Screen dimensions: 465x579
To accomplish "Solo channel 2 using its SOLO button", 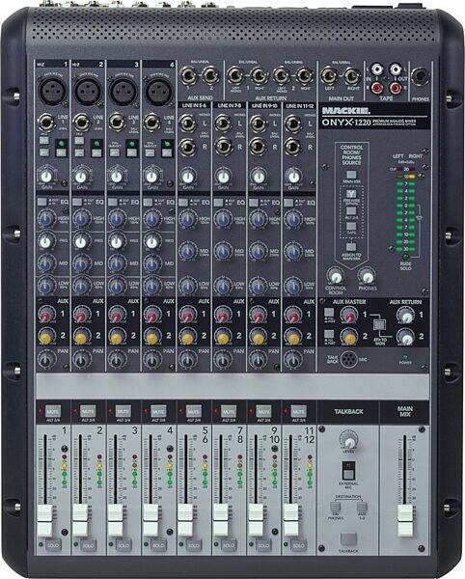I will [88, 545].
